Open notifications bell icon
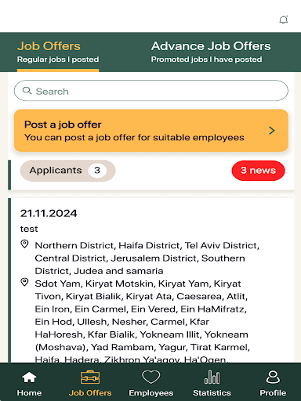 click(x=284, y=20)
